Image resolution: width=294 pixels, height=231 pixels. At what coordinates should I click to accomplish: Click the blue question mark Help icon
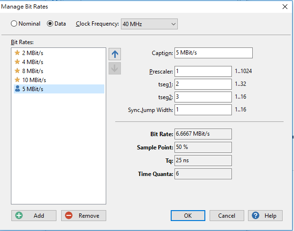pyautogui.click(x=256, y=215)
